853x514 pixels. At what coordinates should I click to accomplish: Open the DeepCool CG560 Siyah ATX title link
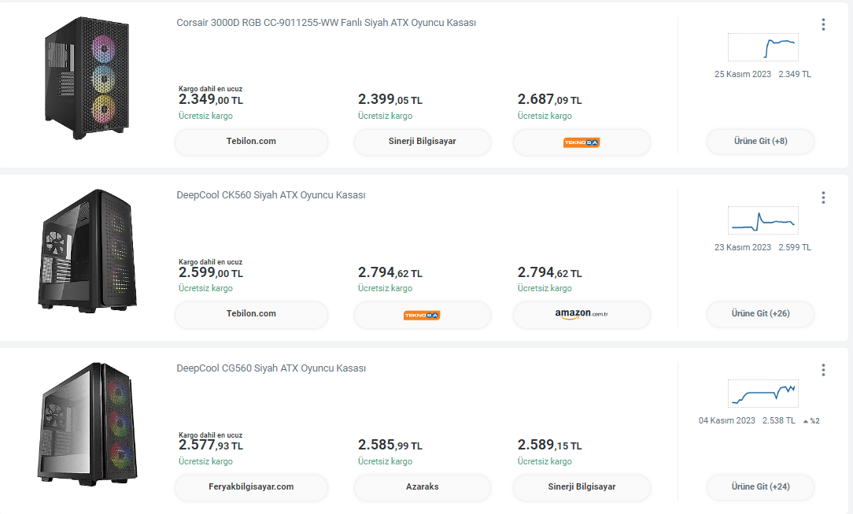pos(271,368)
